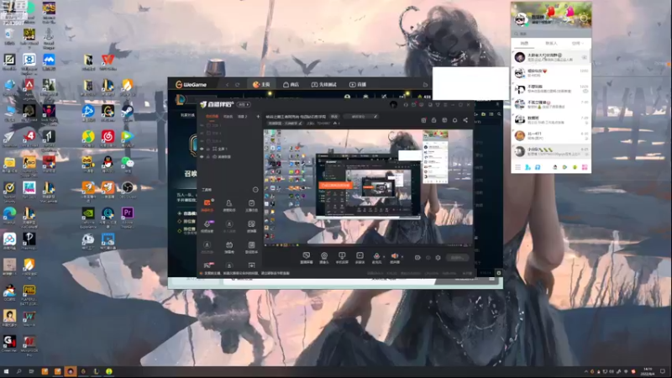Open the QQ chat timestamped 12:02

(x=551, y=72)
